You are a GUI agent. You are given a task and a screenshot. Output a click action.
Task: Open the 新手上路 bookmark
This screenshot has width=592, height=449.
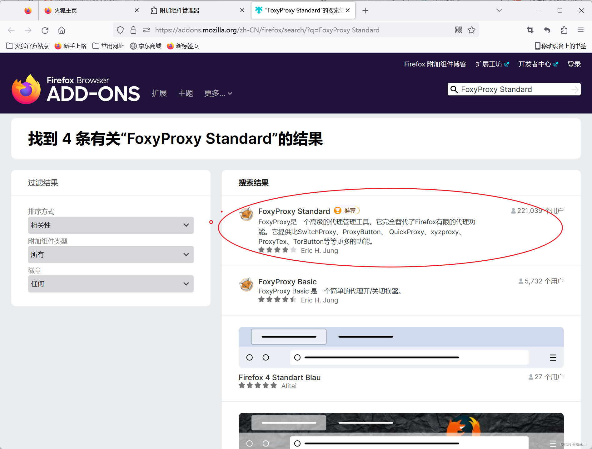(70, 46)
